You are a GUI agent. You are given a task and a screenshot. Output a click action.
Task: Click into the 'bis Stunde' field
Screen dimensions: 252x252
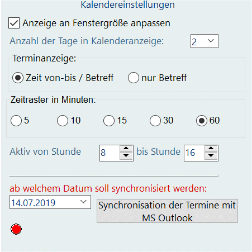pyautogui.click(x=194, y=153)
